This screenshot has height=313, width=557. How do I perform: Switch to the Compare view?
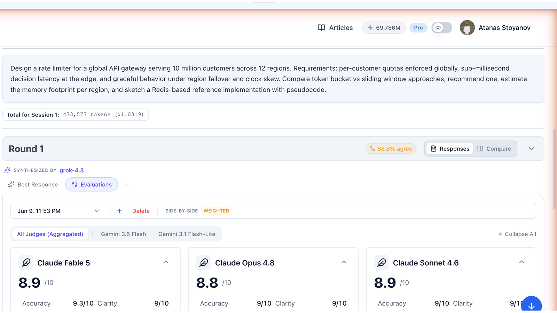click(494, 149)
